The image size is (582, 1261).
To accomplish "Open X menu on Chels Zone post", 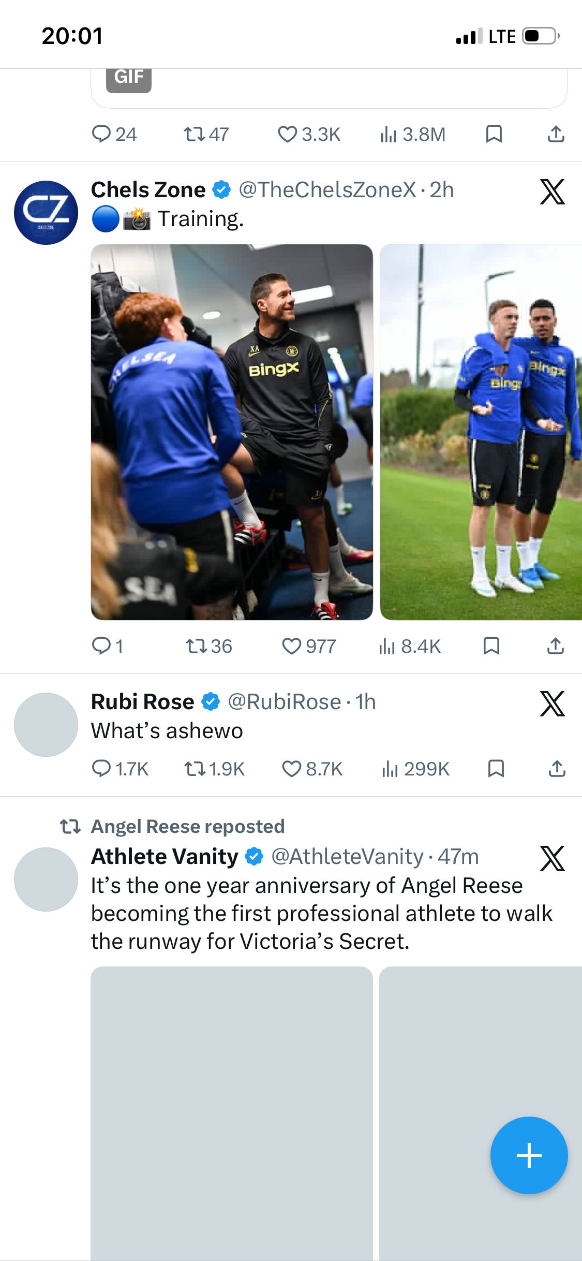I will 552,192.
